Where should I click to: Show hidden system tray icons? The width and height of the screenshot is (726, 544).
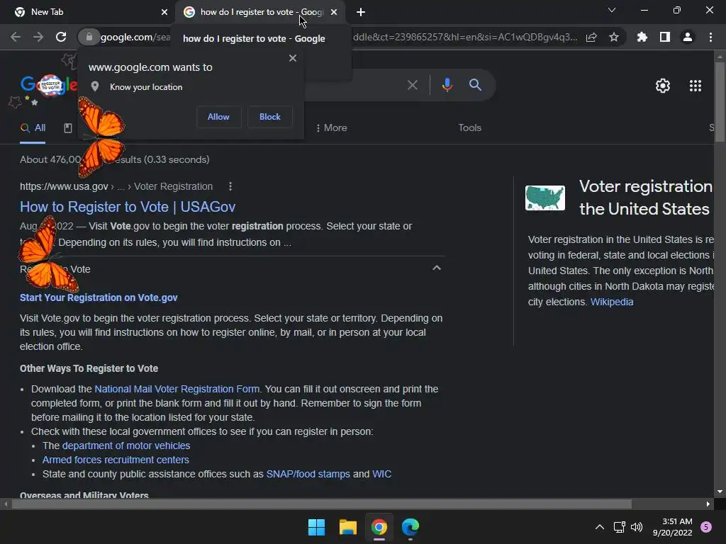599,527
